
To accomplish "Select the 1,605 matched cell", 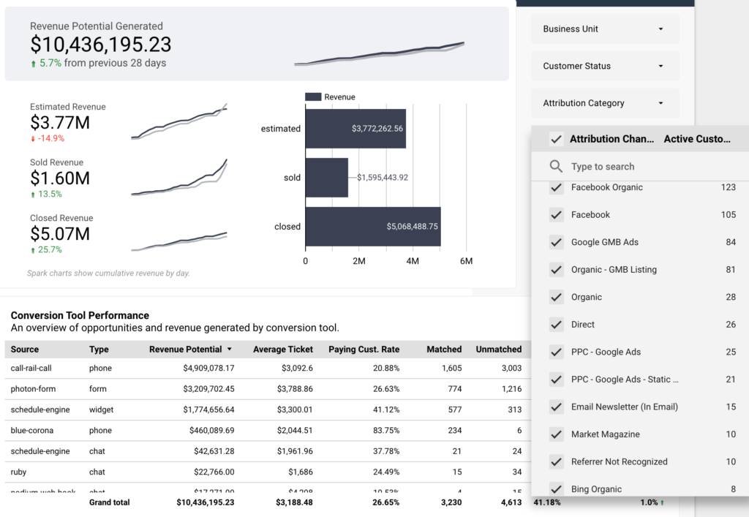I will (452, 368).
